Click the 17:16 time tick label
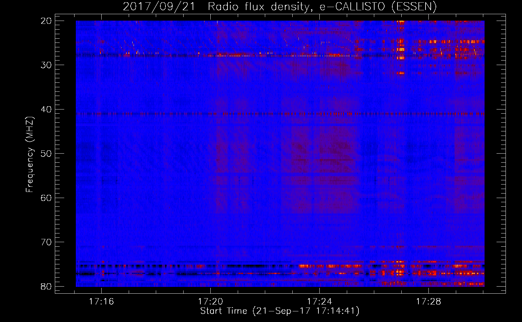This screenshot has width=522, height=322. click(x=101, y=302)
